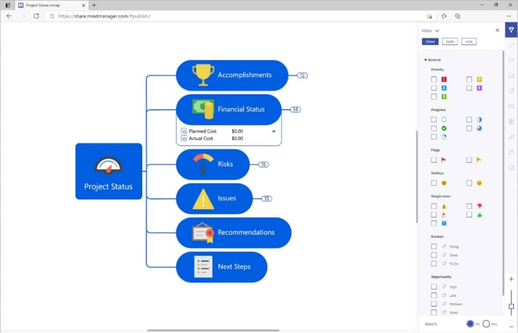Collapse the General section

tap(426, 60)
